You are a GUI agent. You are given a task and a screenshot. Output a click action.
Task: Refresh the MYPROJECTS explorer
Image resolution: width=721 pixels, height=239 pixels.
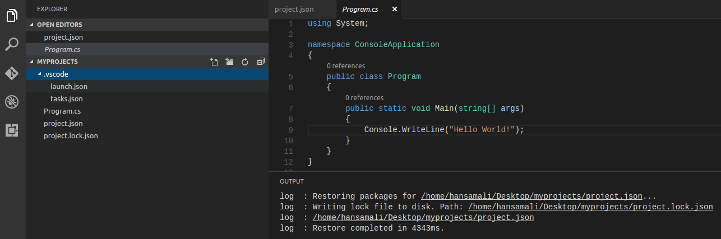pos(244,62)
